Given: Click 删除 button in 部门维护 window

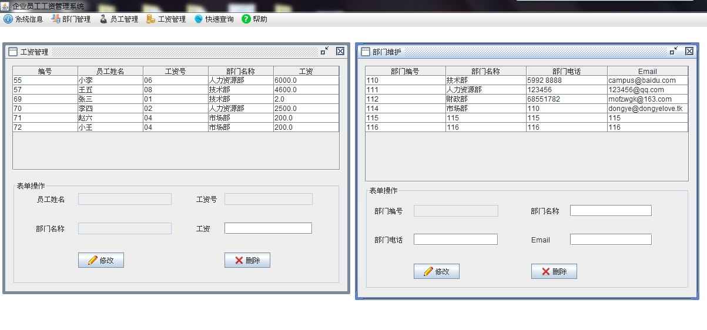Looking at the screenshot, I should pos(554,271).
